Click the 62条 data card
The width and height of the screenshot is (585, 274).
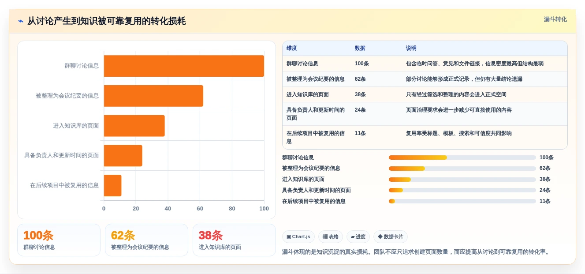(146, 240)
